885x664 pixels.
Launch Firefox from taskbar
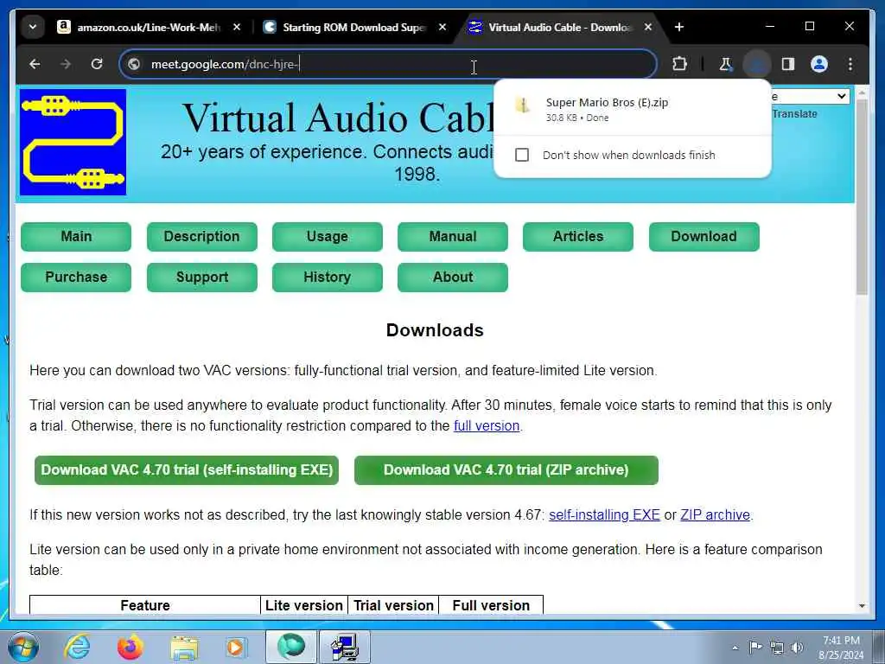click(x=131, y=647)
